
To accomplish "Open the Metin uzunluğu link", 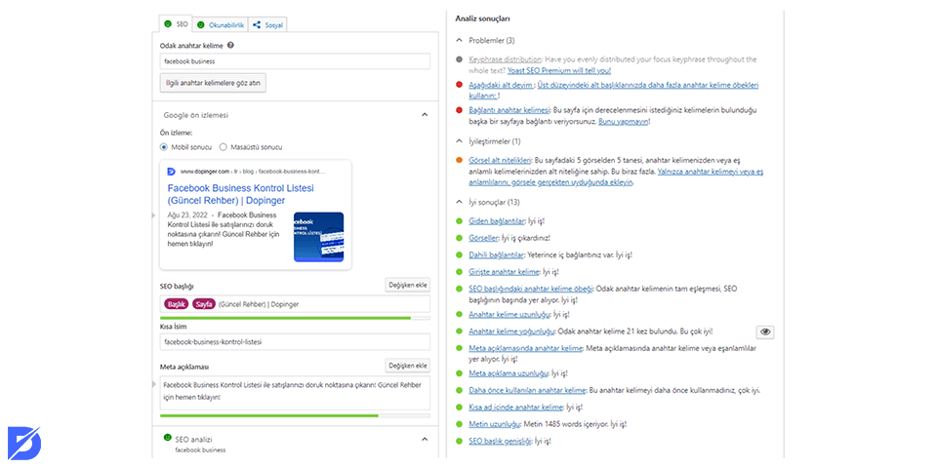I will [x=494, y=424].
